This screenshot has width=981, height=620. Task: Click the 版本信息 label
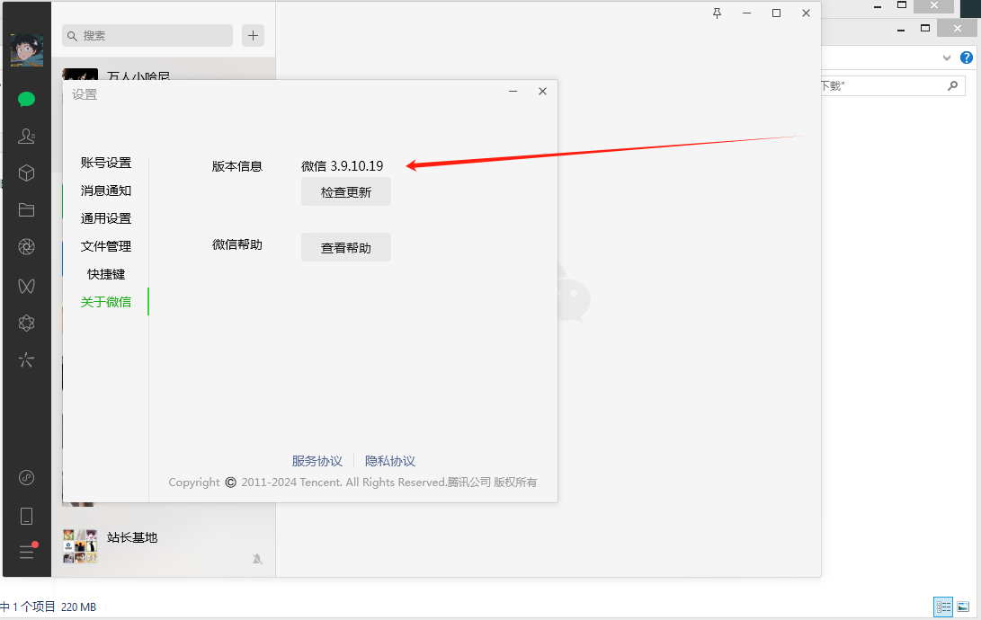237,166
